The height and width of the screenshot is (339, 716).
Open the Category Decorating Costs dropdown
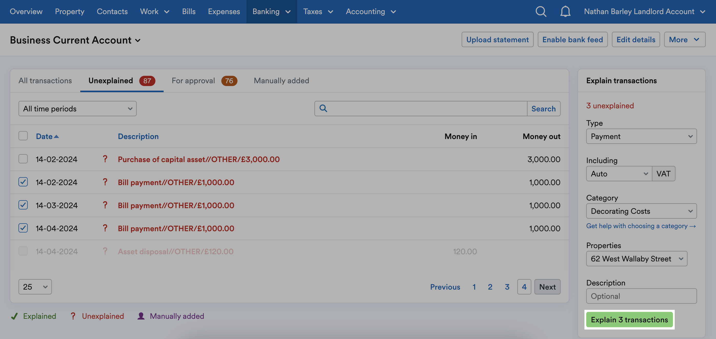(641, 211)
